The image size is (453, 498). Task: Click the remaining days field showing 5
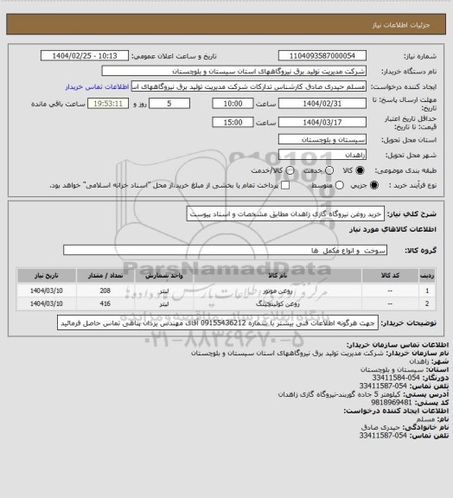tap(169, 104)
